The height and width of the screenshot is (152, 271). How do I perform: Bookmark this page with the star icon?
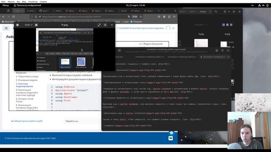click(141, 17)
